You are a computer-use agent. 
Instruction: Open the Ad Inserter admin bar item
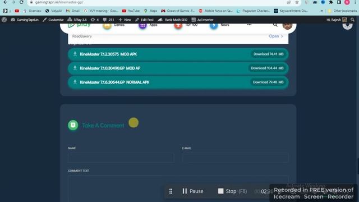coord(202,20)
